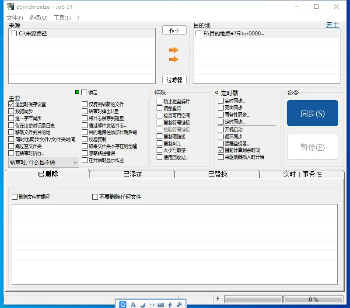Open the soft keyboard icon on IME toolbar

[161, 304]
